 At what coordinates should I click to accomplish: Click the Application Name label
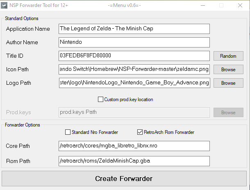tap(28, 29)
